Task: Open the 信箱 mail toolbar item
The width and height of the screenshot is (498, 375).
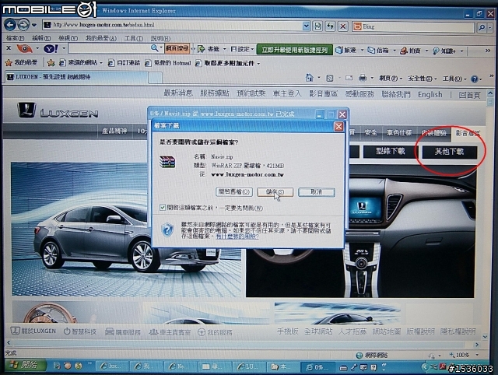Action: 379,50
